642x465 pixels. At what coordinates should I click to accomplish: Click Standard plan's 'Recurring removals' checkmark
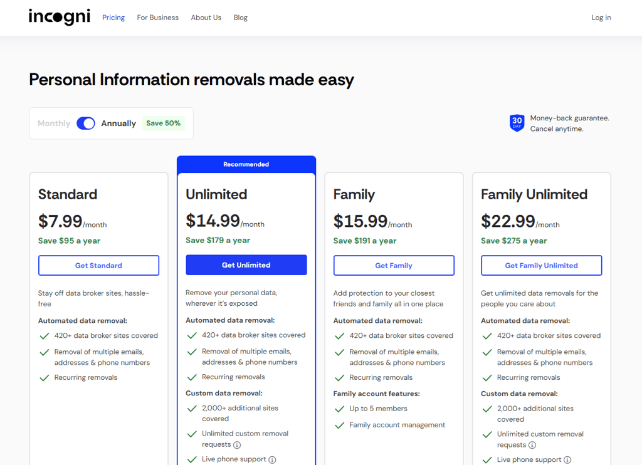[45, 378]
